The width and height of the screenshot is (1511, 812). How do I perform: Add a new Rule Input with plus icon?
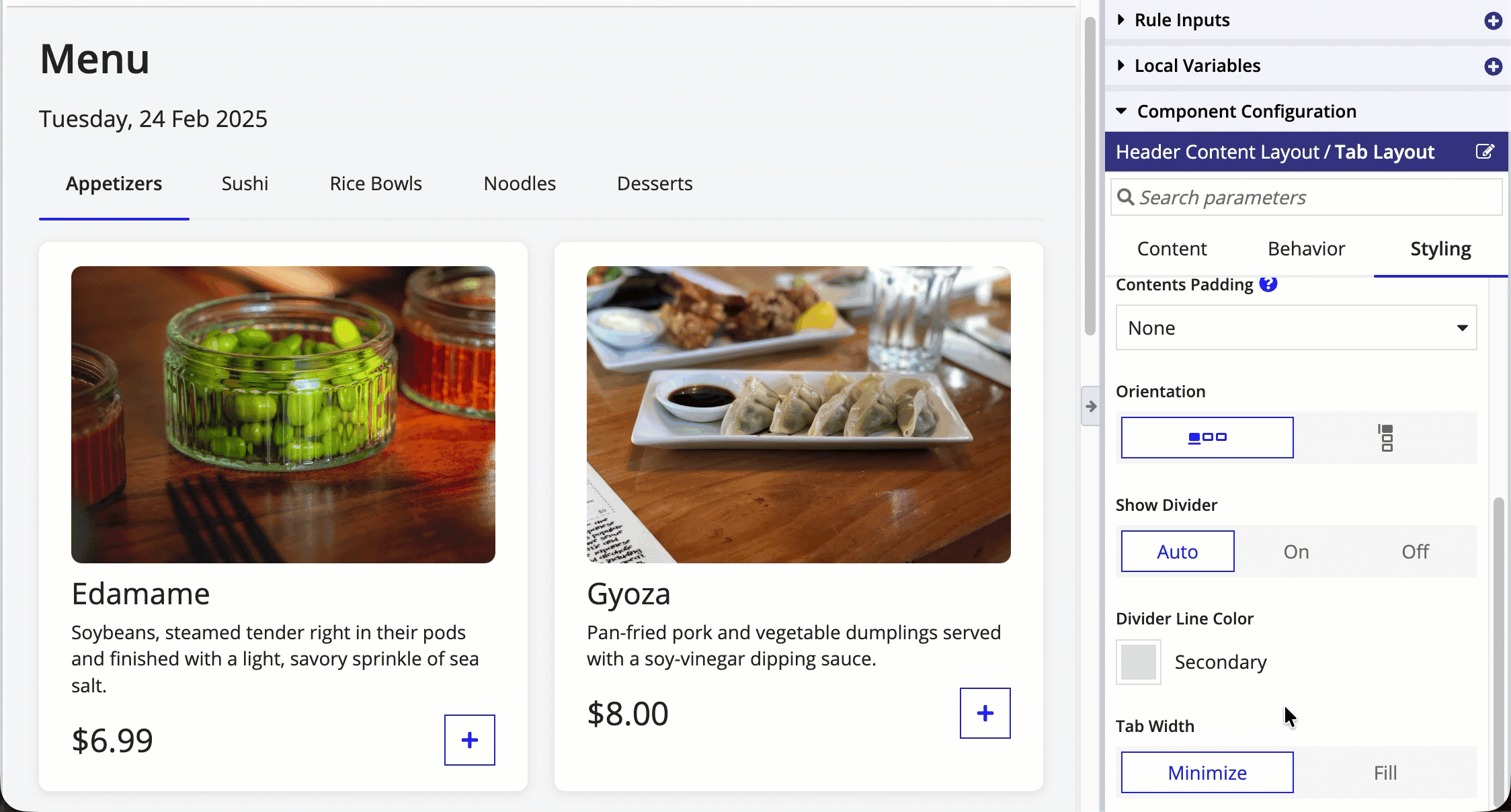(x=1493, y=21)
